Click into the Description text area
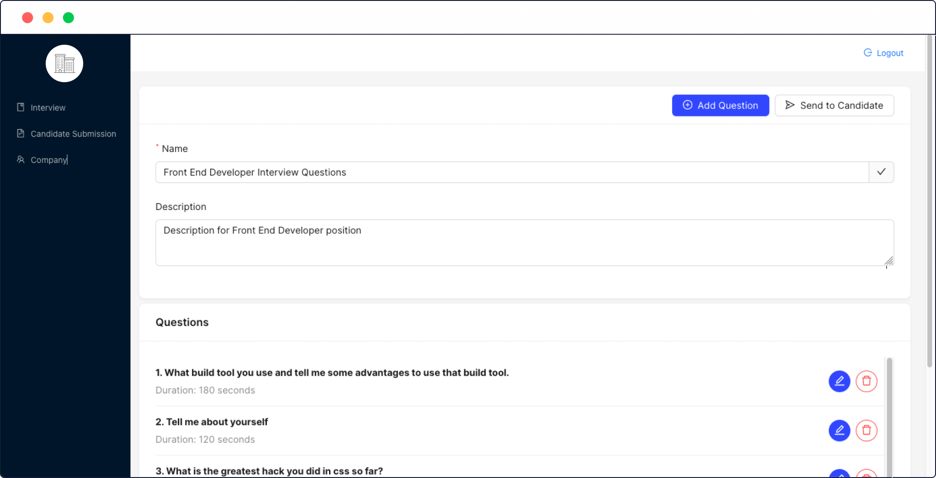Image resolution: width=936 pixels, height=478 pixels. (x=525, y=242)
